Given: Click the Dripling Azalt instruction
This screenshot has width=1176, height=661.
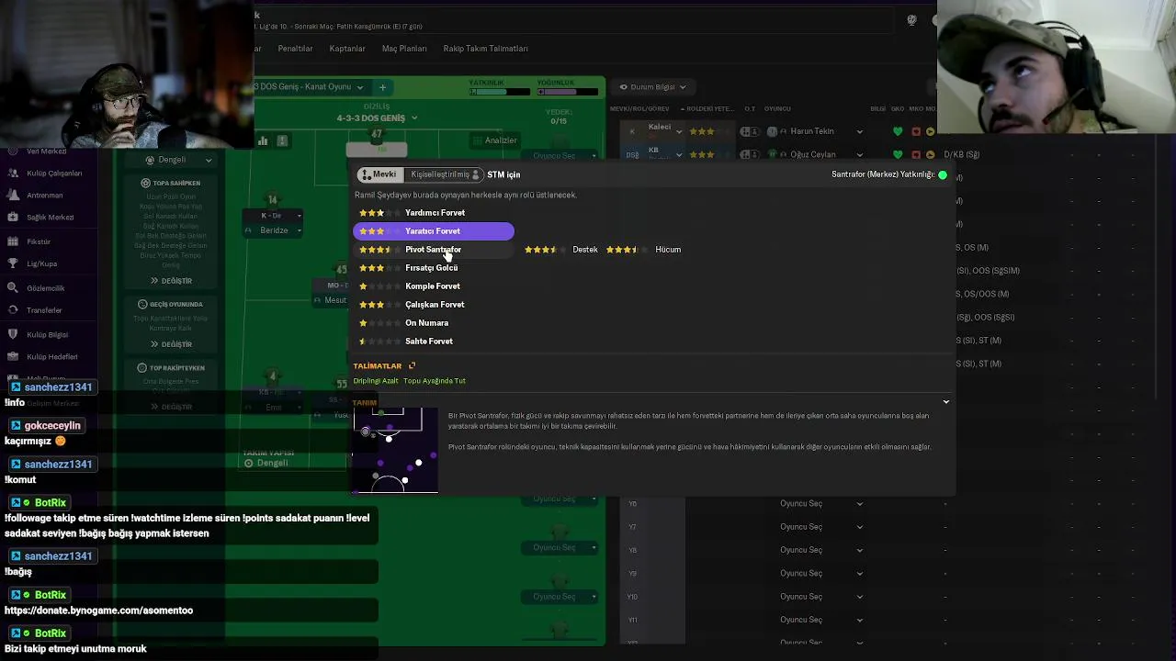Looking at the screenshot, I should click(x=376, y=381).
